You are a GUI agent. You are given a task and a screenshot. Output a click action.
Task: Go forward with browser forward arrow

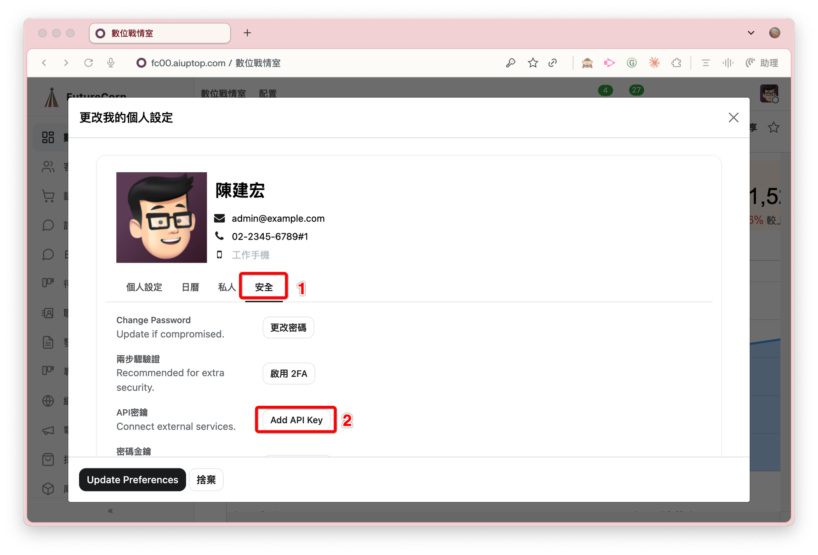[x=66, y=63]
